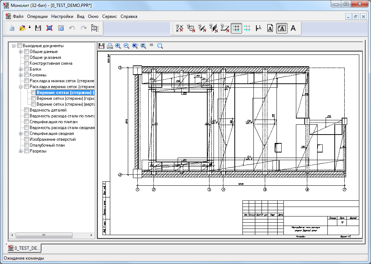Click the large letter A toolbar icon

coord(293,28)
